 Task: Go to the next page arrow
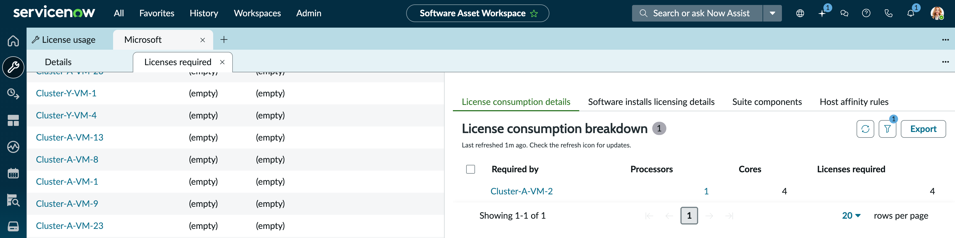click(x=709, y=216)
